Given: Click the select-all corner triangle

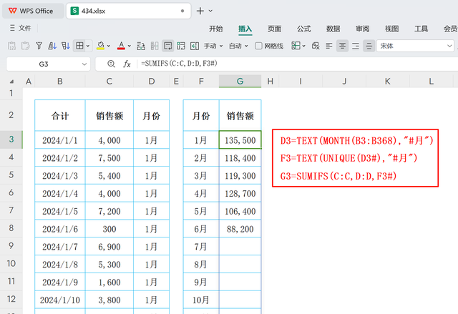Looking at the screenshot, I should (11, 82).
